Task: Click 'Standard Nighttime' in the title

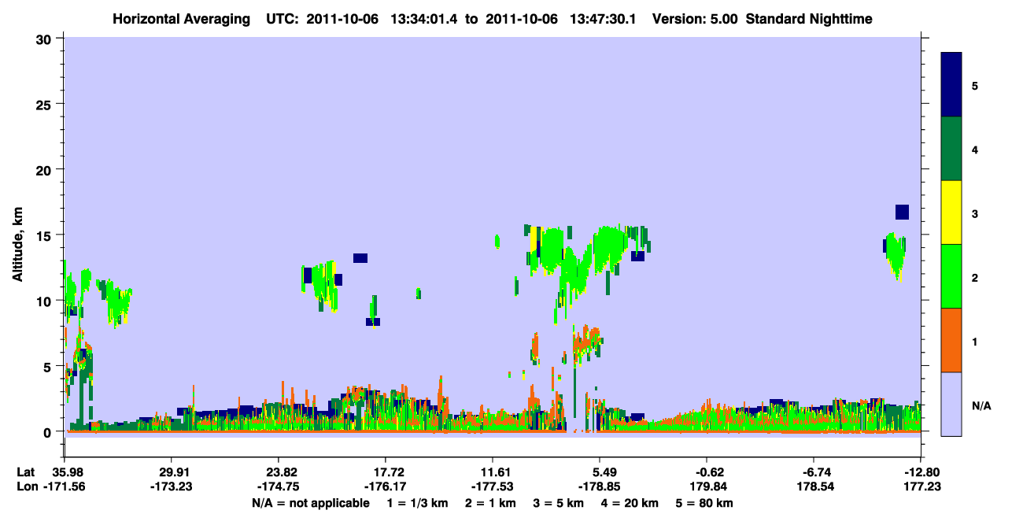Action: [809, 18]
